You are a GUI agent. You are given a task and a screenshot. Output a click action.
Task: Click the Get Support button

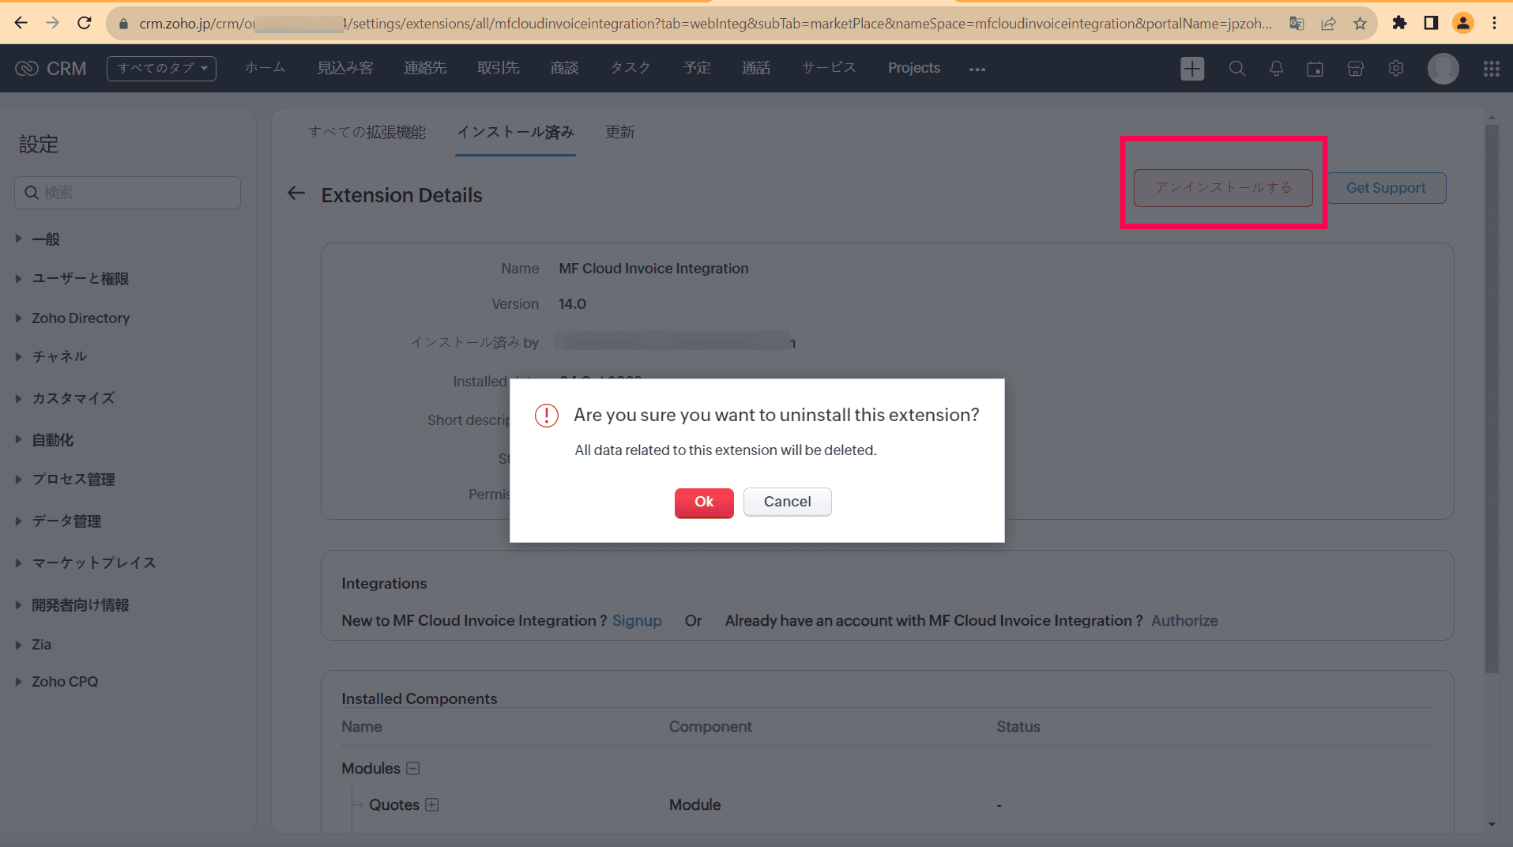(1386, 188)
